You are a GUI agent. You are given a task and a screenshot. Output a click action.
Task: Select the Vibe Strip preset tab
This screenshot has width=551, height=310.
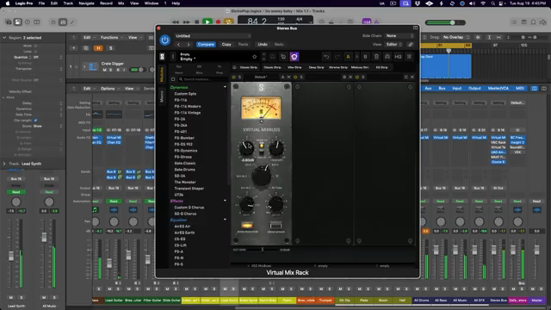point(294,67)
